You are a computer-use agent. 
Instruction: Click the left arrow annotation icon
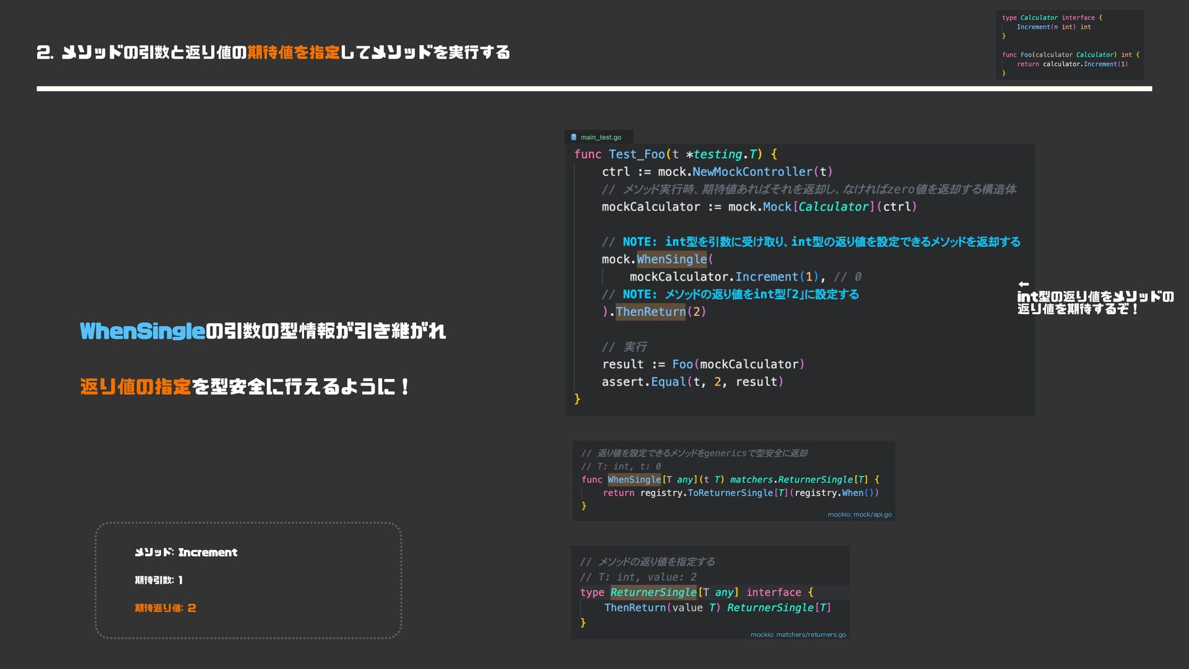click(1023, 284)
